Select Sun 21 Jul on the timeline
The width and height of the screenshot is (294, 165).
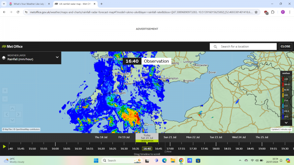pyautogui.click(x=170, y=137)
